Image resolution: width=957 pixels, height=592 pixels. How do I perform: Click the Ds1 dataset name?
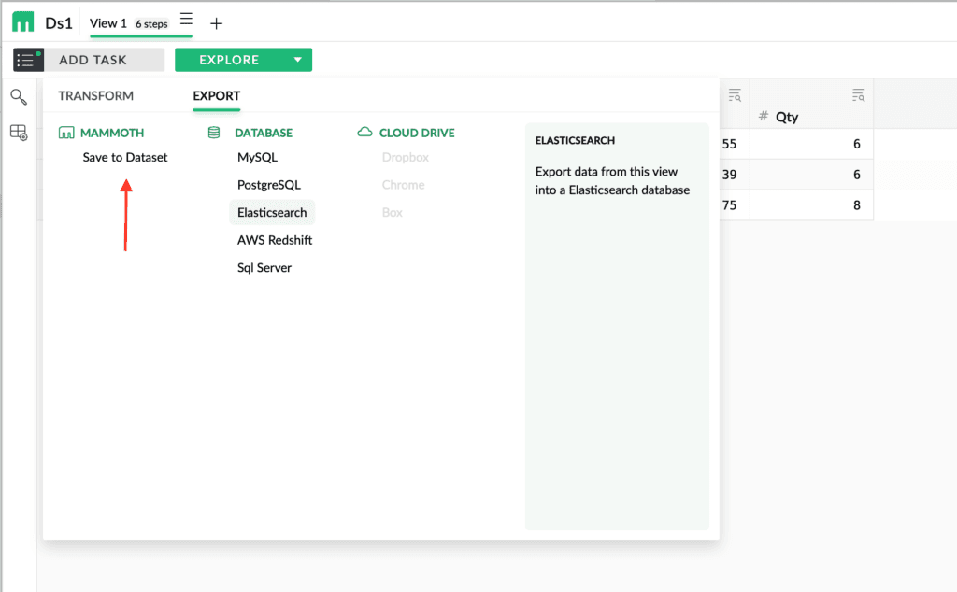click(x=59, y=23)
